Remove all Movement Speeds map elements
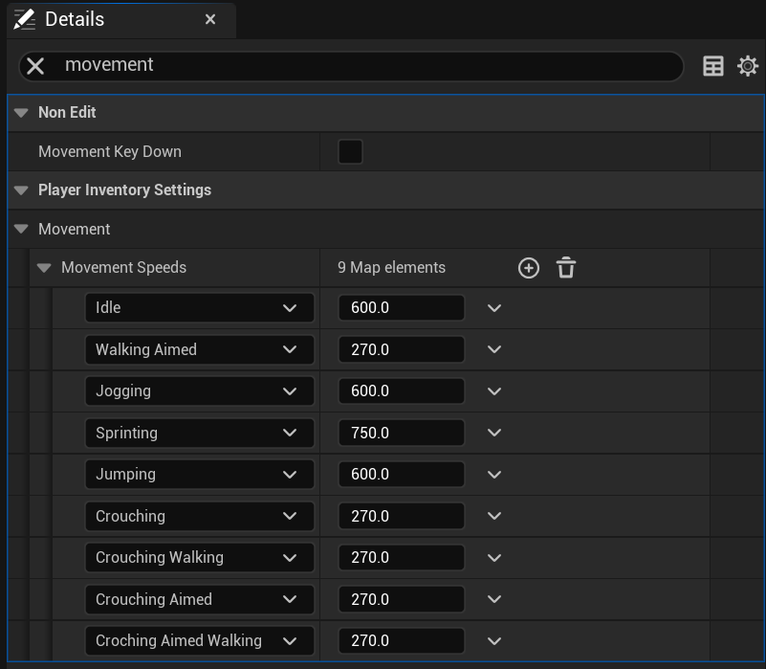This screenshot has width=766, height=669. pos(566,268)
